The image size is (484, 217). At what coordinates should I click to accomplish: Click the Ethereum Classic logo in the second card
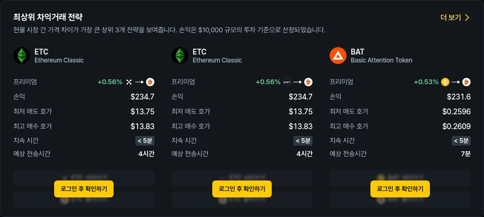coord(180,56)
